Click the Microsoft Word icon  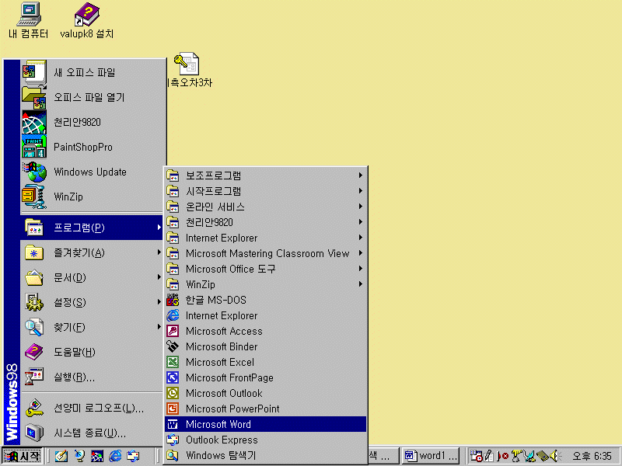coord(173,424)
